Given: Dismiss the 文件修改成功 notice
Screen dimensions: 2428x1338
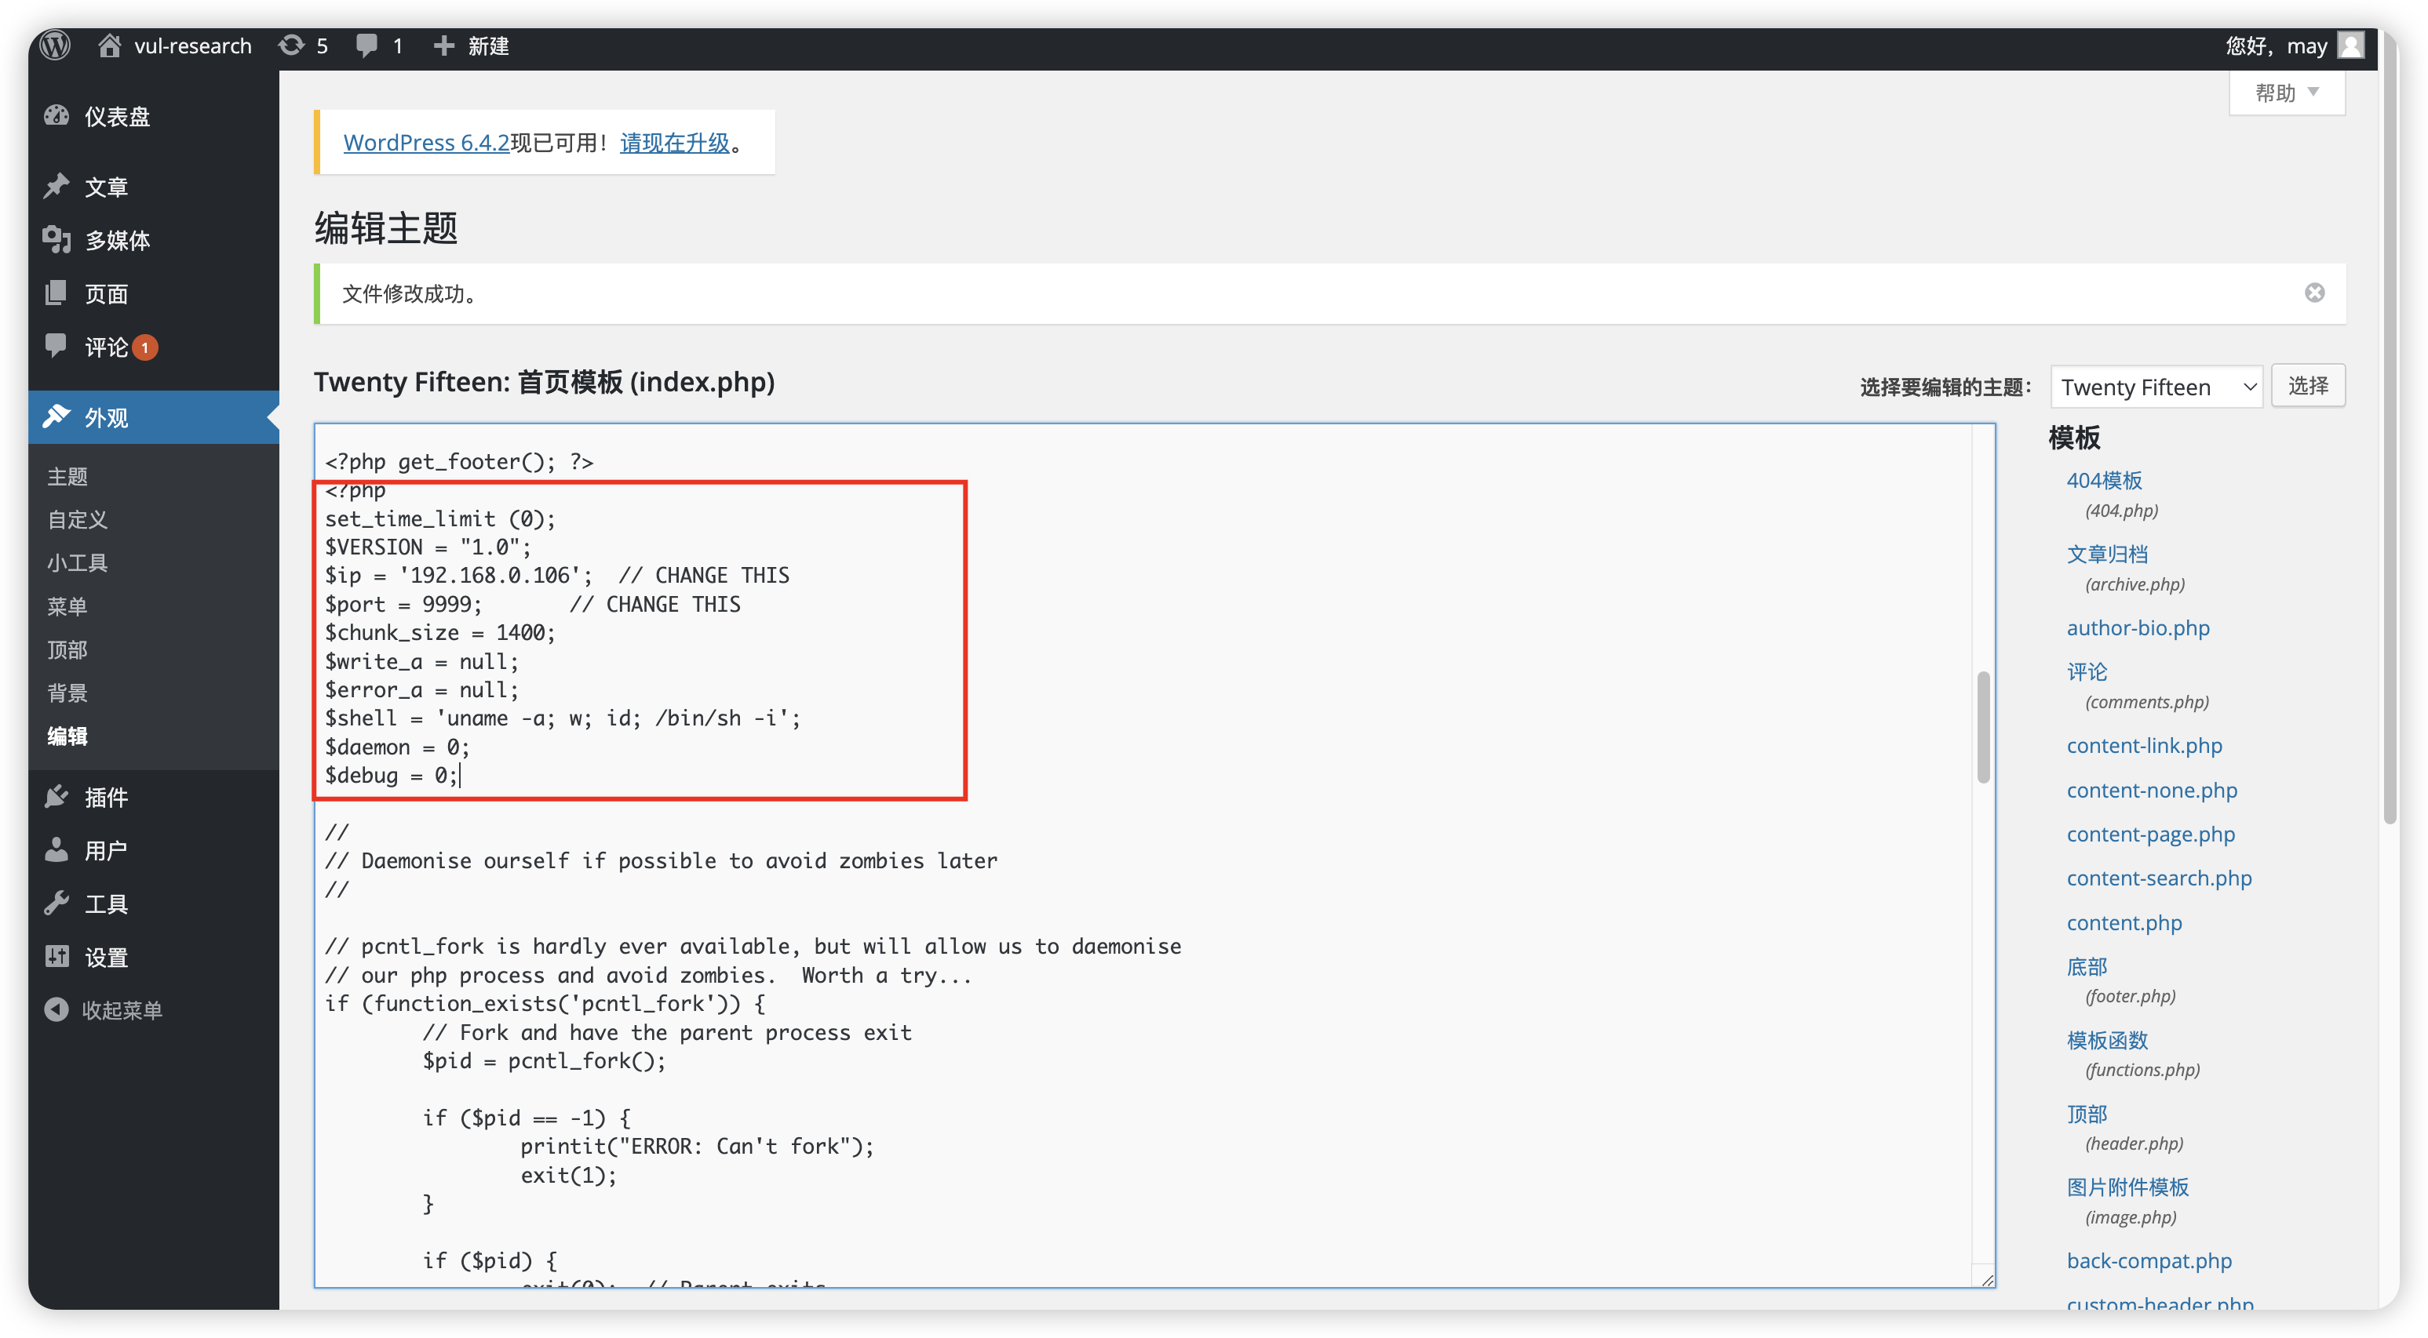Looking at the screenshot, I should (2314, 293).
